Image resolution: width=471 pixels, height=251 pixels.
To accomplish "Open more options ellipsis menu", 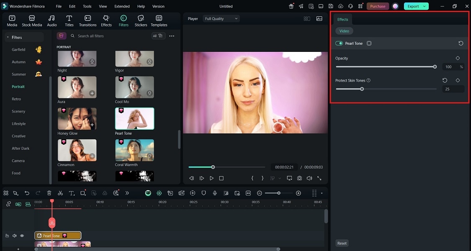I will pos(172,36).
